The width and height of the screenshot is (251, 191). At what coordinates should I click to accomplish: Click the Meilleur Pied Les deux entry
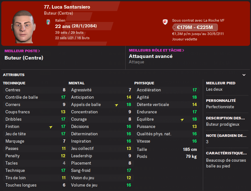coord(214,89)
